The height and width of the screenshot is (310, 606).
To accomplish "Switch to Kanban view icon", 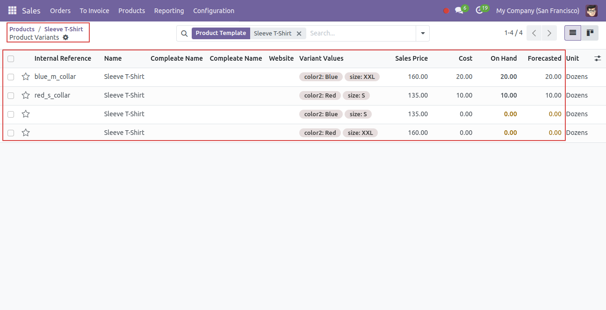I will tap(590, 33).
